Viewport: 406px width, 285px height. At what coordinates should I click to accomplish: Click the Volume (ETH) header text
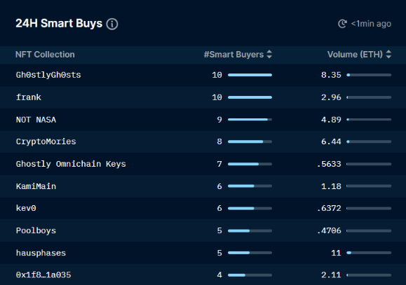355,55
